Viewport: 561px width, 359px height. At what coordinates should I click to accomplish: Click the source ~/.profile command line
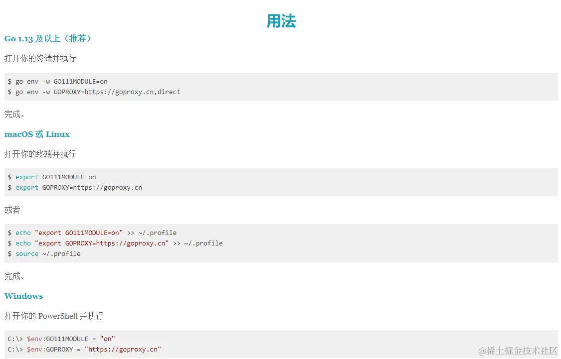[x=44, y=254]
